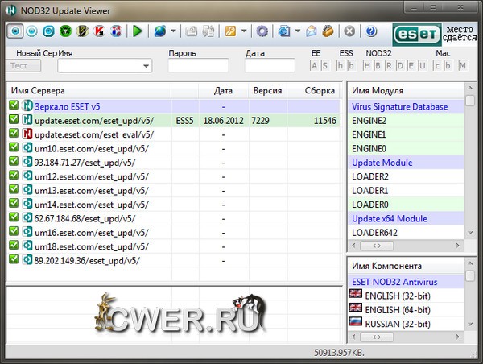Expand the dropdown arrow beside globe icon

[x=173, y=31]
